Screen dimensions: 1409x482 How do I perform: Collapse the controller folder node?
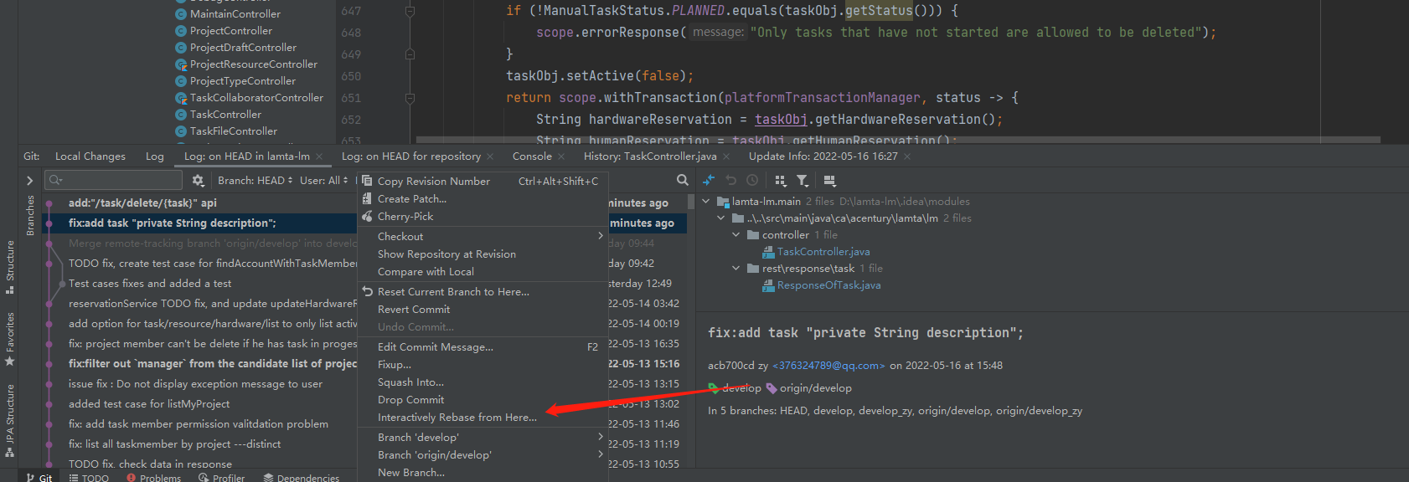736,235
